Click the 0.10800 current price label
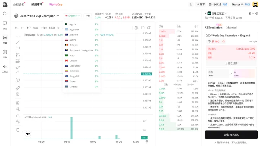260x146 pixels. (x=146, y=74)
